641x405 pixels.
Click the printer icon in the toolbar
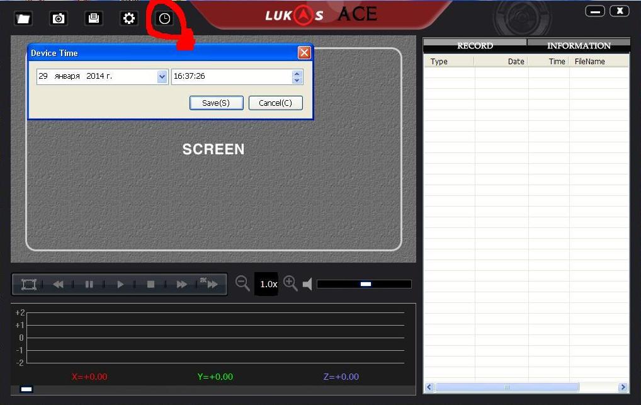[94, 18]
